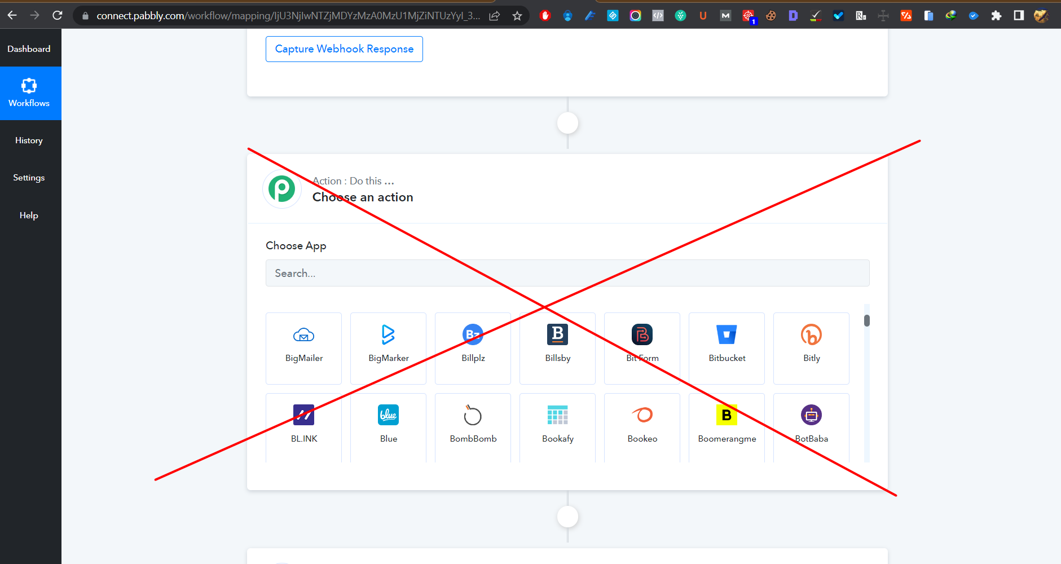Choose the BotBaba app
Image resolution: width=1061 pixels, height=564 pixels.
pos(811,428)
